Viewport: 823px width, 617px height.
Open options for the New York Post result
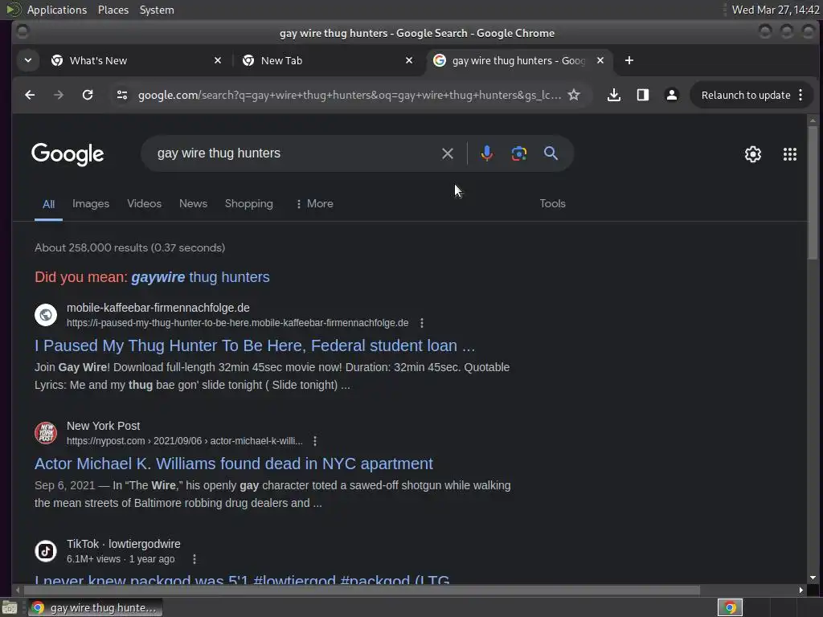[314, 441]
